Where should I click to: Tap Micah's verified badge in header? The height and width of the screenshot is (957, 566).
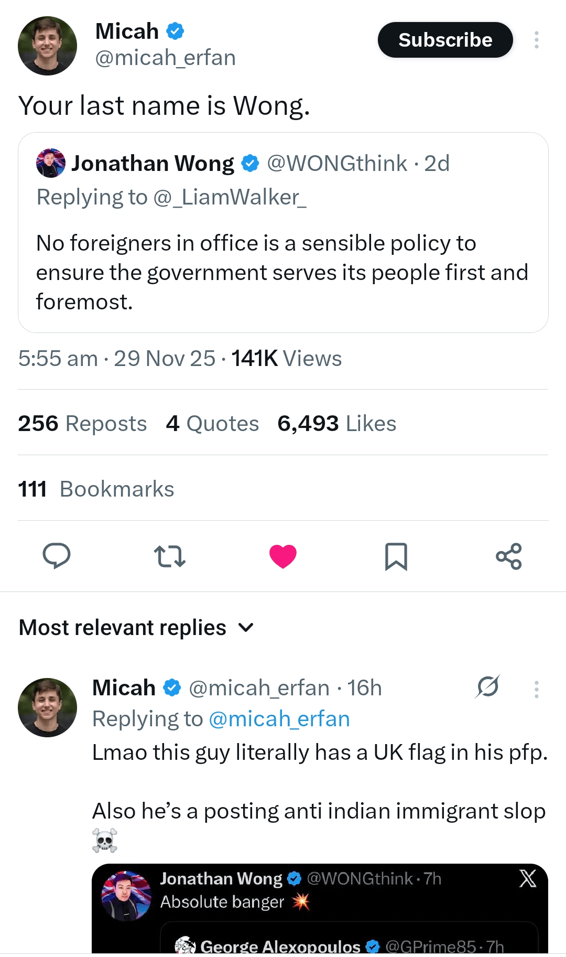coord(175,31)
